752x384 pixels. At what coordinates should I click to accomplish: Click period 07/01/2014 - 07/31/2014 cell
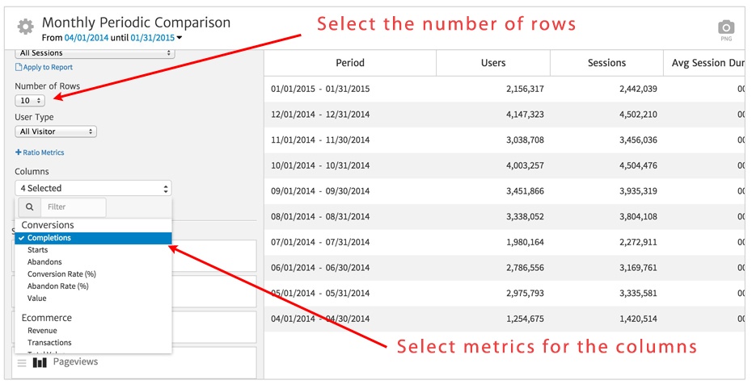[x=320, y=243]
